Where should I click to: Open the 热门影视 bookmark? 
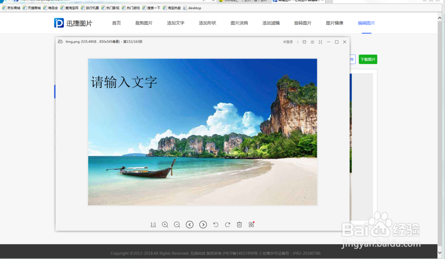tap(110, 8)
